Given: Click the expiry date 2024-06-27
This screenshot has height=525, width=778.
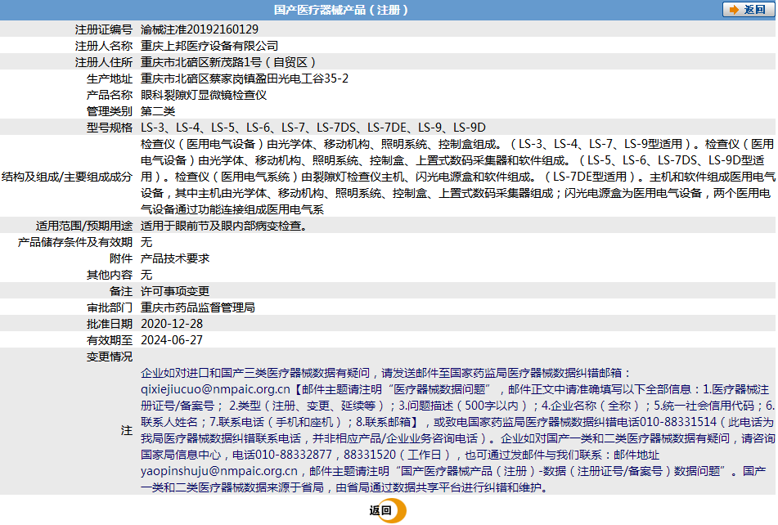Looking at the screenshot, I should pos(172,340).
